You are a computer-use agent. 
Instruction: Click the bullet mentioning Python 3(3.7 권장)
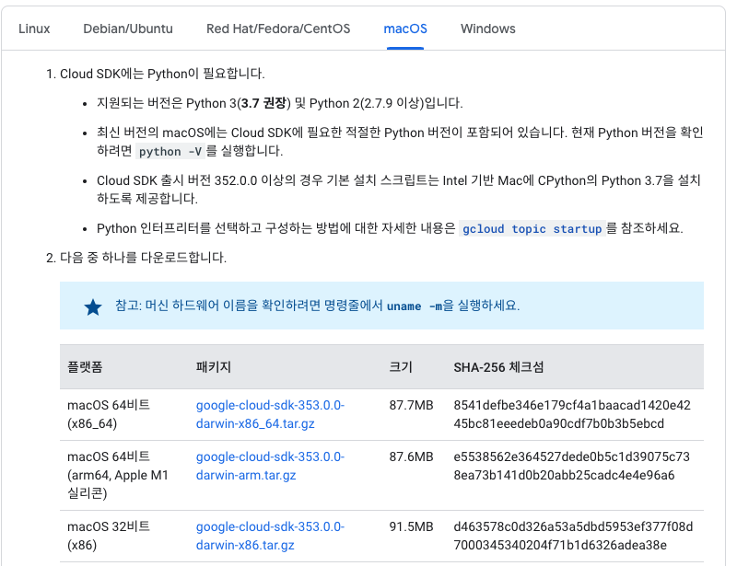280,103
